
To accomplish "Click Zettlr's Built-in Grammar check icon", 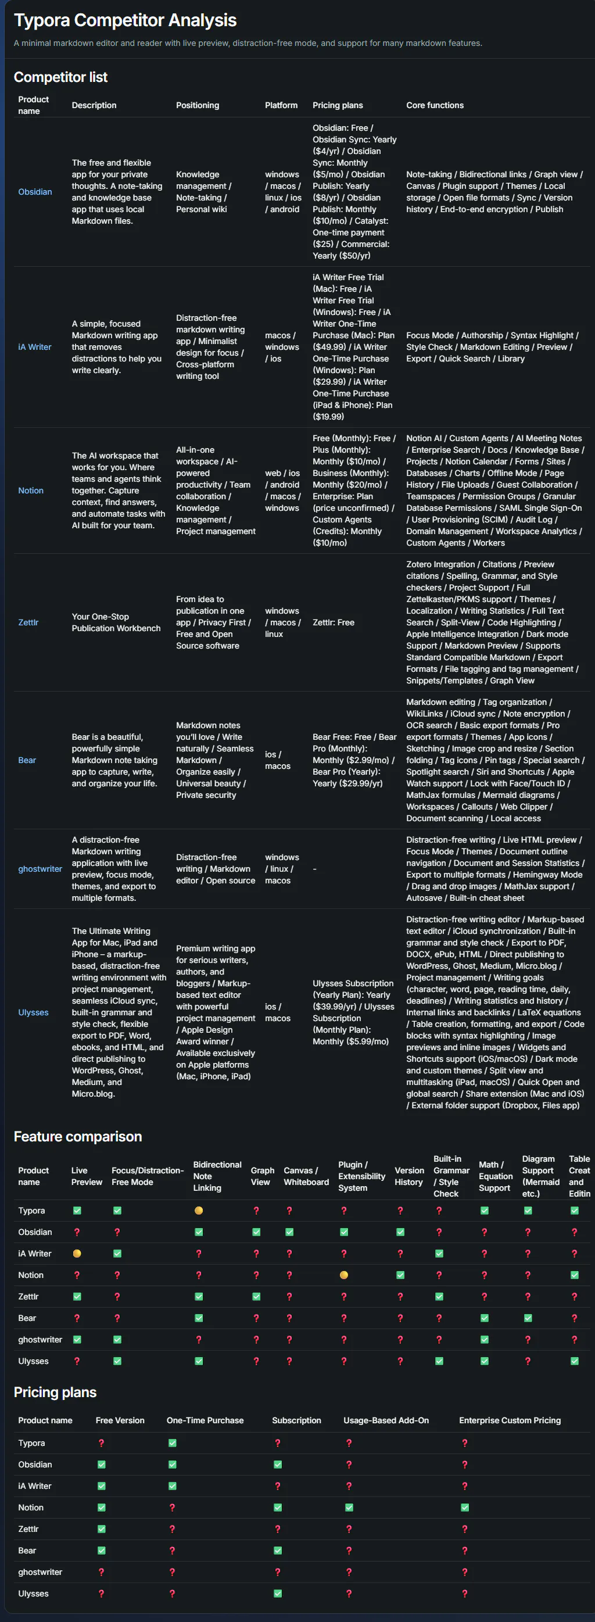I will coord(439,1297).
